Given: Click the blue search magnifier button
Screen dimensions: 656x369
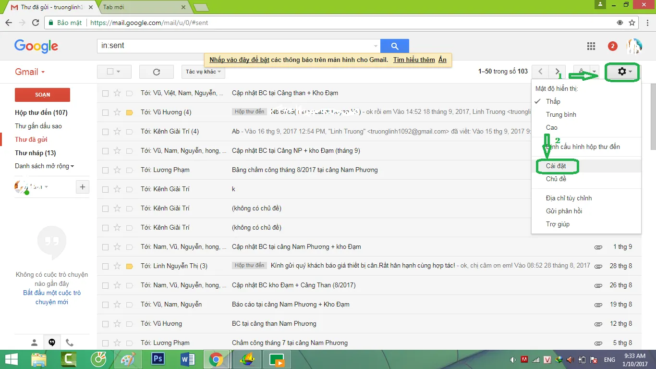Looking at the screenshot, I should click(395, 46).
